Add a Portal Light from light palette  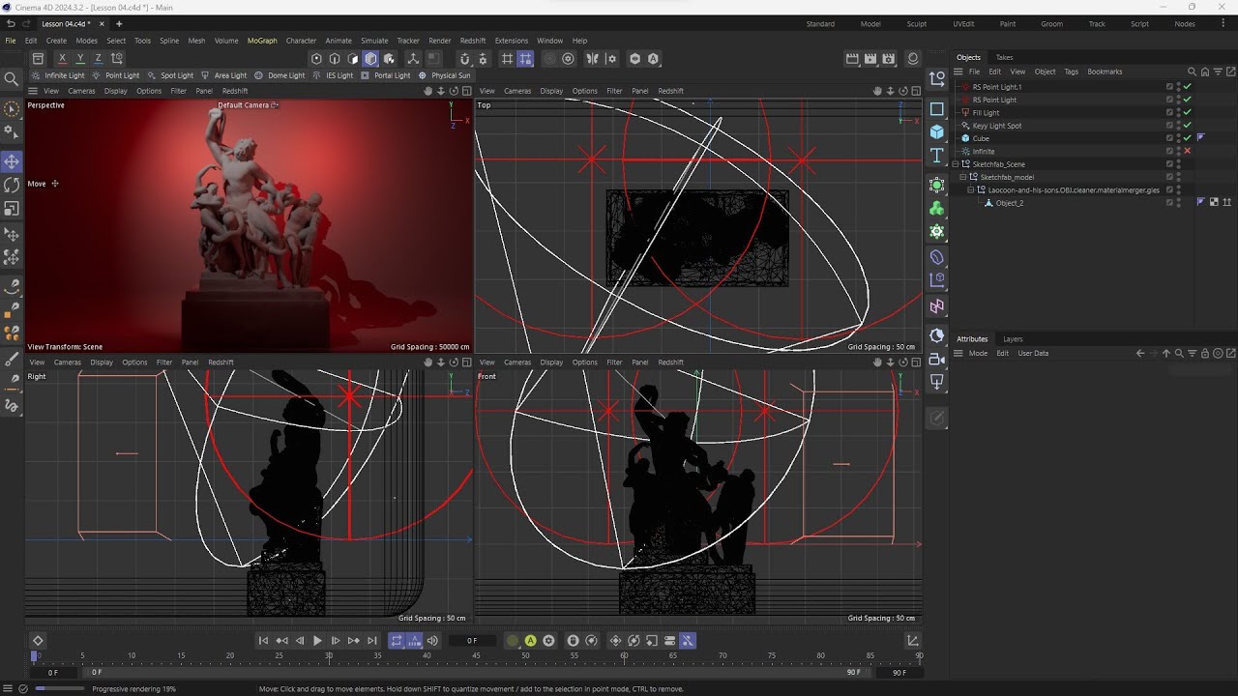(385, 75)
